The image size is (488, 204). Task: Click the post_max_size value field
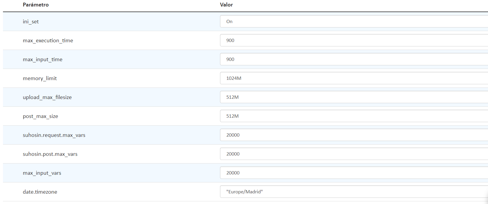354,116
